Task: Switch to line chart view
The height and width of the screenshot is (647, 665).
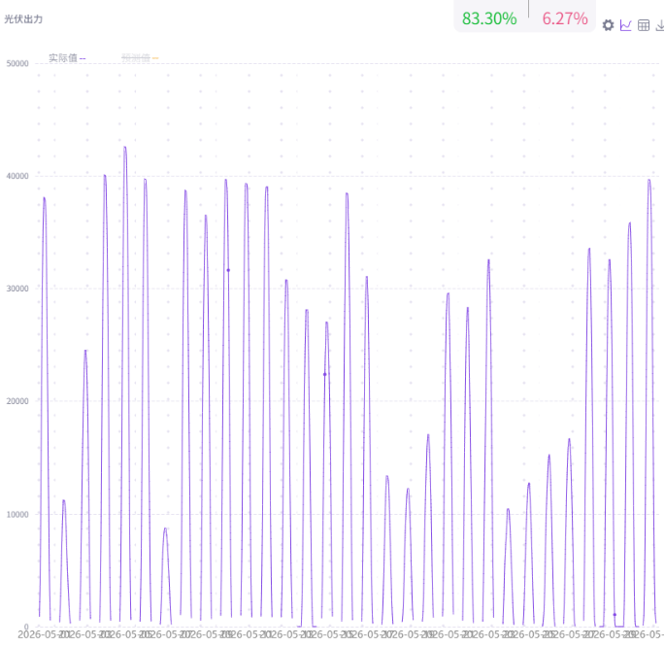Action: 625,25
